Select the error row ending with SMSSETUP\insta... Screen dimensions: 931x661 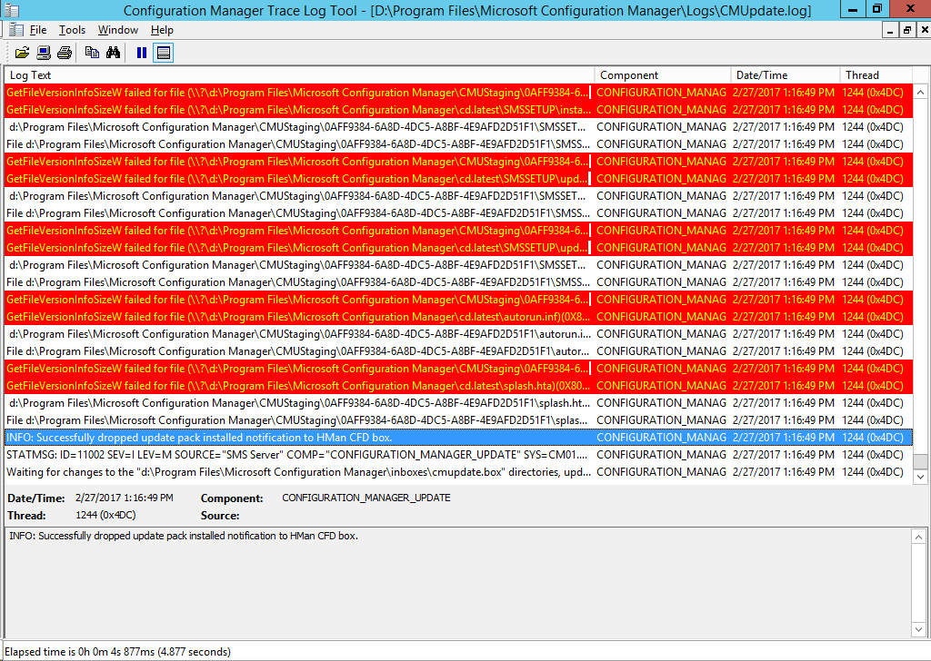click(458, 110)
